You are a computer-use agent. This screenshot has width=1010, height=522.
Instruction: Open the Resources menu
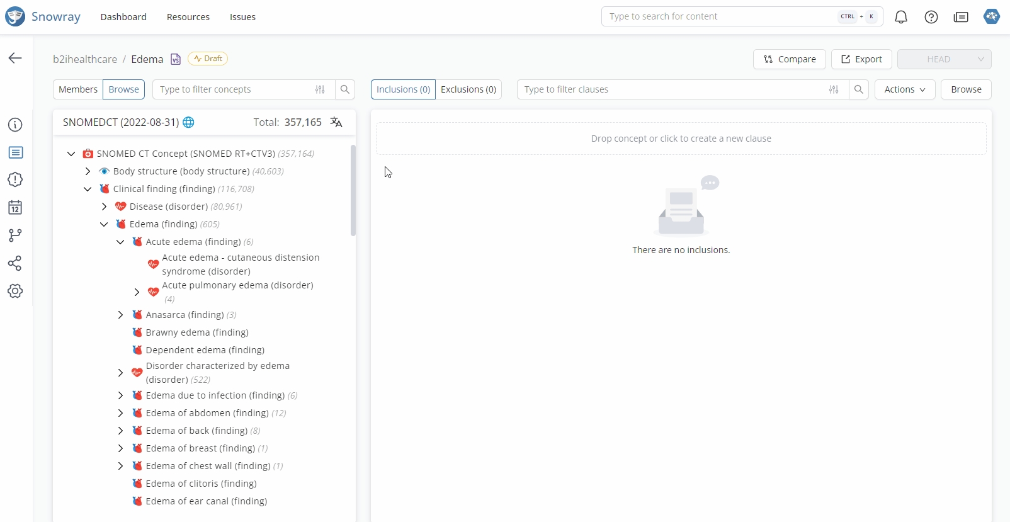[188, 17]
